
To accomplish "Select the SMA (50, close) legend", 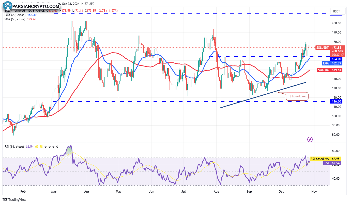I will 14,19.
